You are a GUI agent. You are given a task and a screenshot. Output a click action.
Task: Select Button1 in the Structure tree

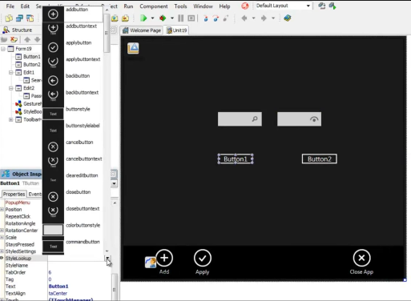click(31, 57)
